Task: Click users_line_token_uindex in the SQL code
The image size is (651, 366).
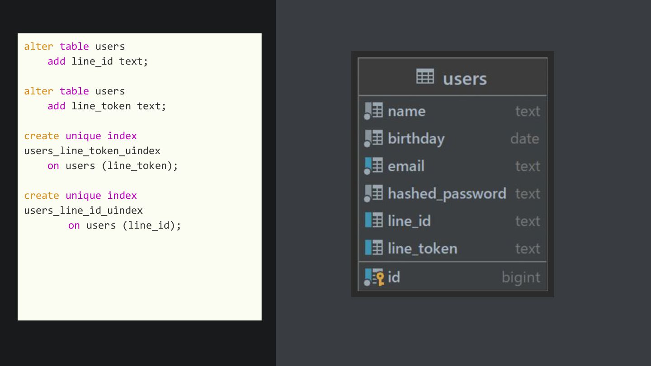Action: [x=92, y=150]
